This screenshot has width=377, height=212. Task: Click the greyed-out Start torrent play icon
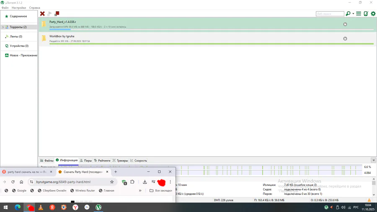(49, 14)
